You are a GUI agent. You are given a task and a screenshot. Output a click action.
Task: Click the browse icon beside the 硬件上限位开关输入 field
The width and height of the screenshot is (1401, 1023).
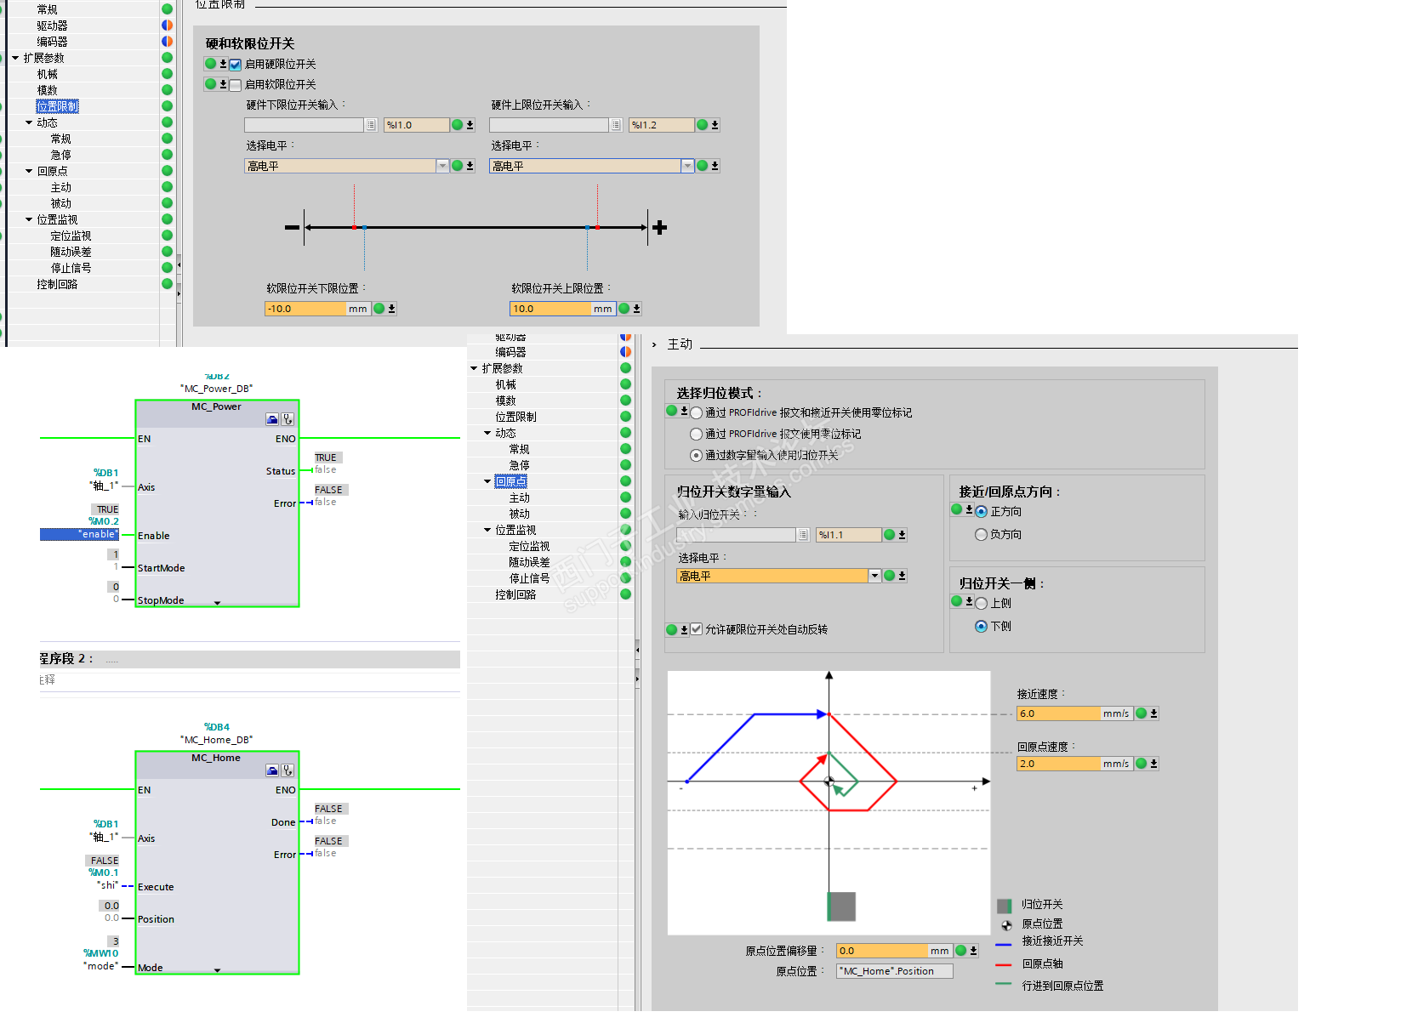pyautogui.click(x=617, y=125)
